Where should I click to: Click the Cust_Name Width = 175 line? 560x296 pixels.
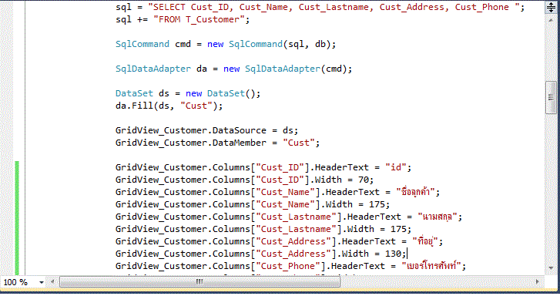tap(253, 204)
